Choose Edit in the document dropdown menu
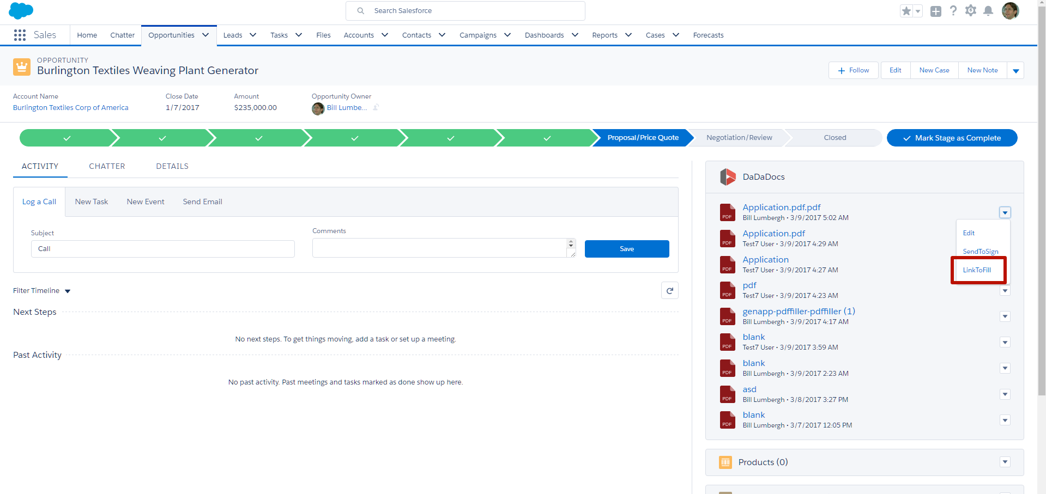The height and width of the screenshot is (494, 1046). [x=969, y=233]
